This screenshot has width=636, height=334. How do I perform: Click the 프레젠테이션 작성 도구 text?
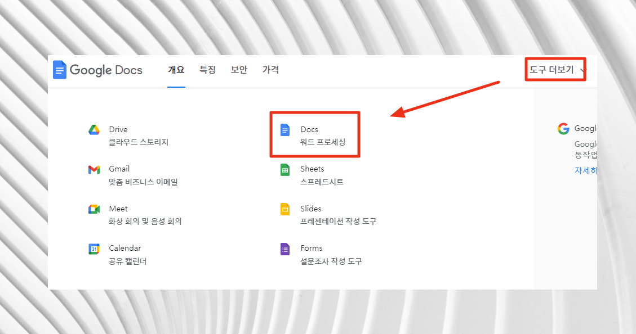pyautogui.click(x=339, y=222)
